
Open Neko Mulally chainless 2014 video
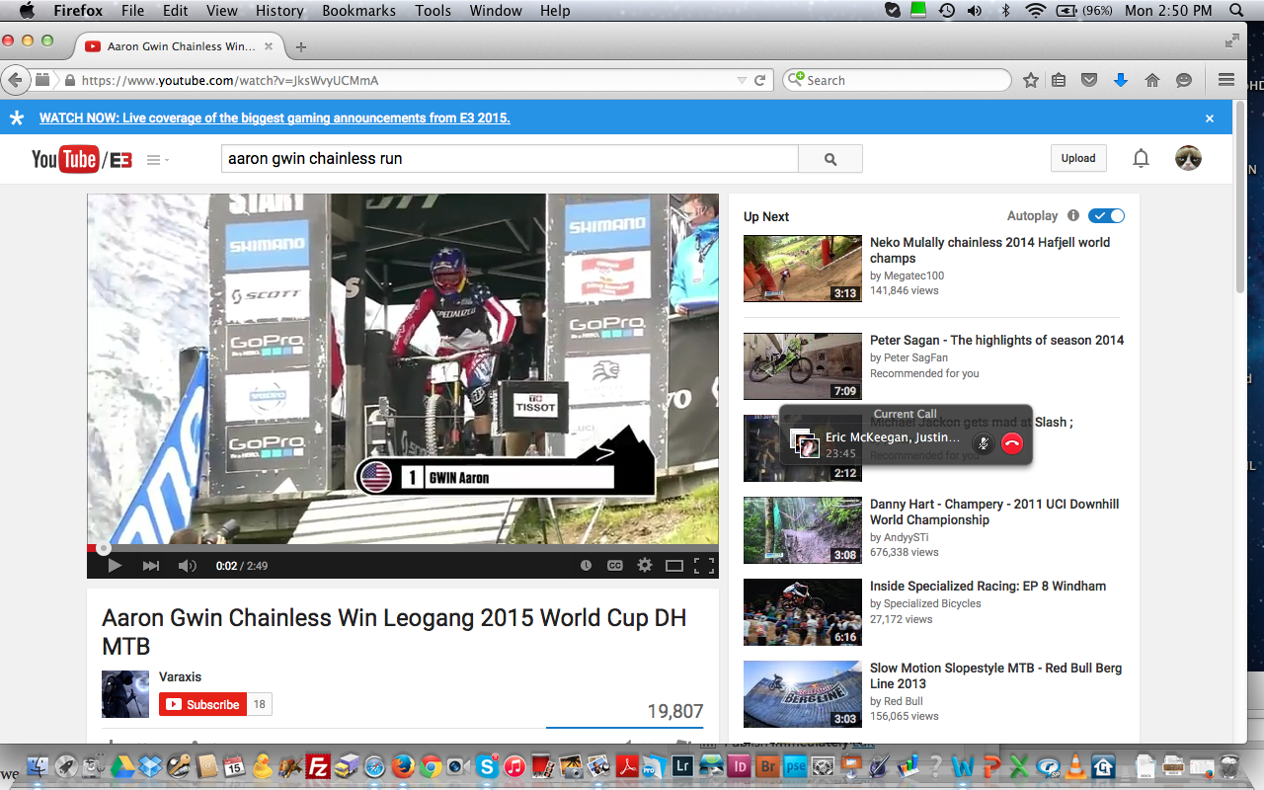click(989, 250)
